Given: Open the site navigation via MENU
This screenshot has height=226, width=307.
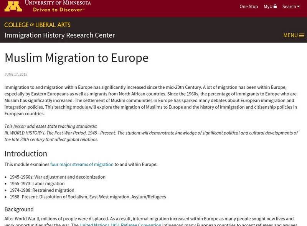Looking at the screenshot, I should tap(290, 35).
